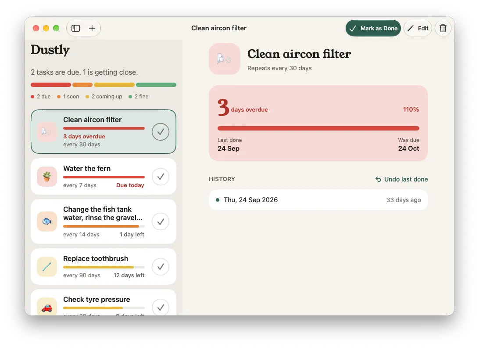This screenshot has width=479, height=348.
Task: Check off Change the fish tank water task
Action: [161, 221]
